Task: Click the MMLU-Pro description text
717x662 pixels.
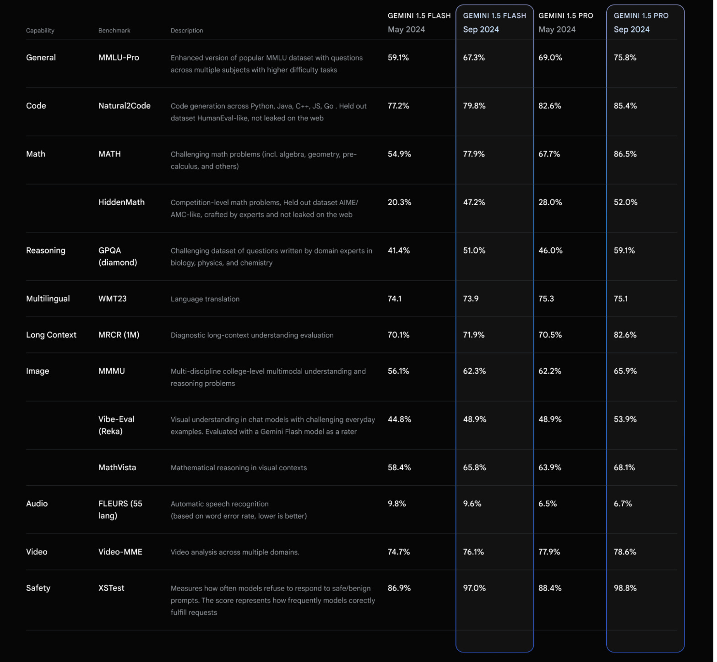Action: (x=266, y=64)
